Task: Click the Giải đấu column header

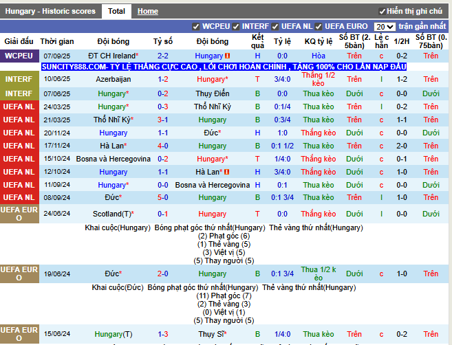Action: point(19,41)
